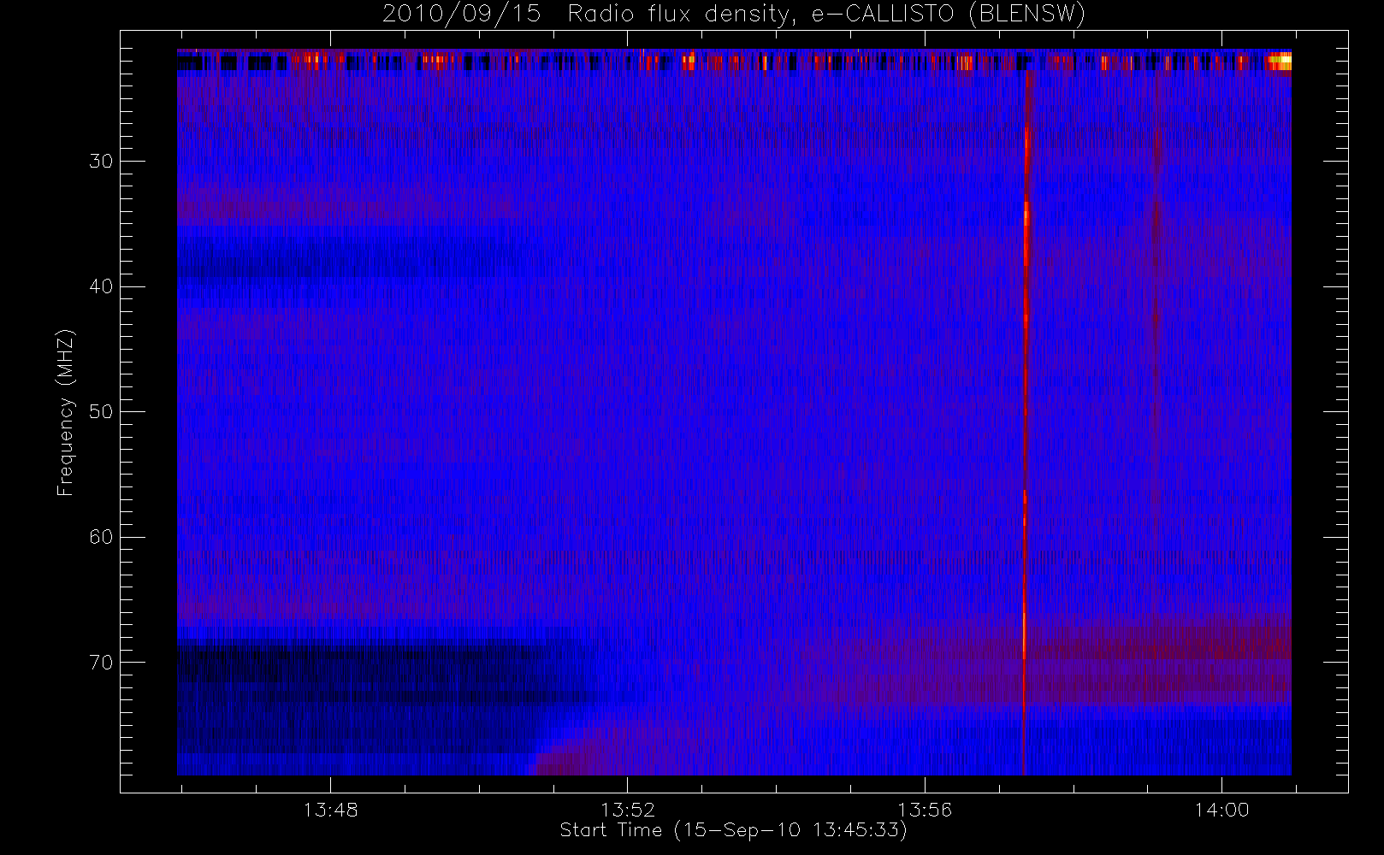Click the "13:56" time tick label

925,810
